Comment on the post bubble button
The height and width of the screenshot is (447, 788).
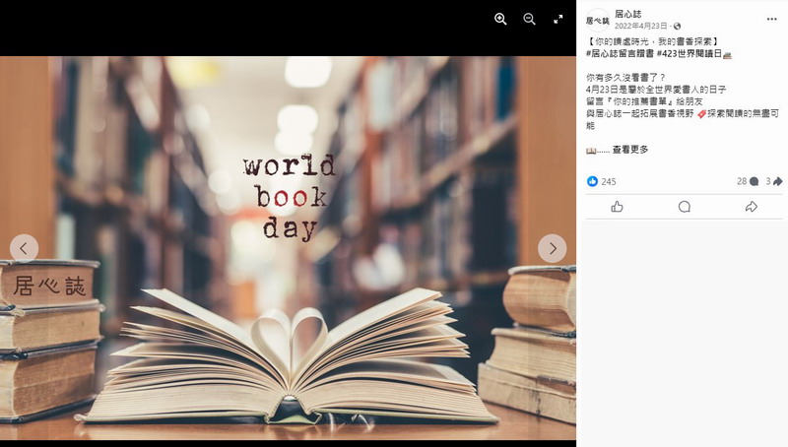(684, 207)
